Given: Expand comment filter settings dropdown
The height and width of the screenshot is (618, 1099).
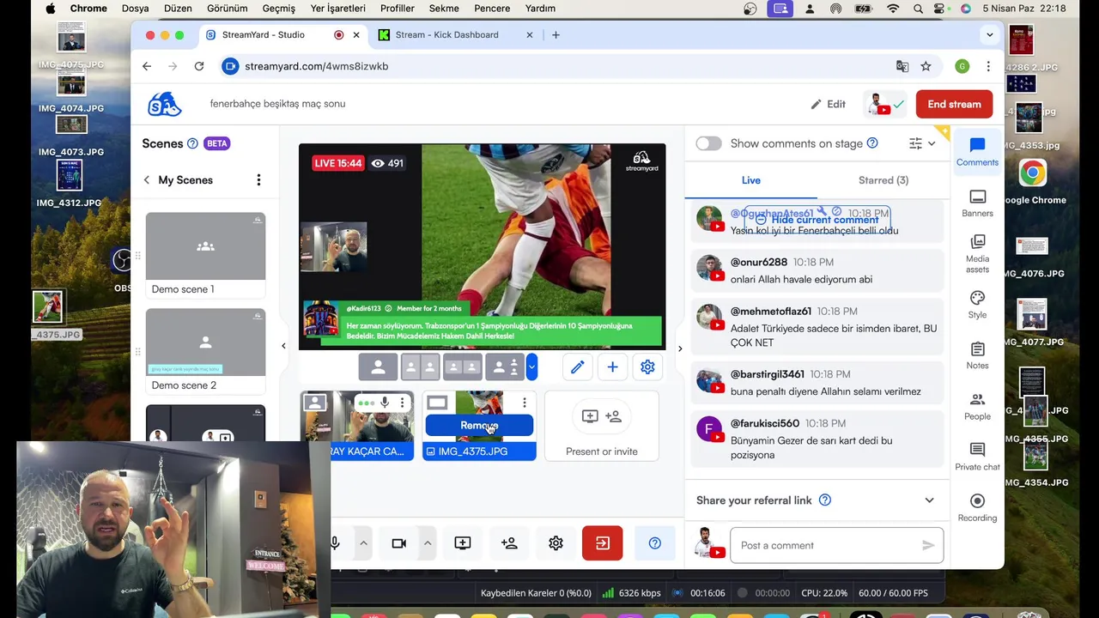Looking at the screenshot, I should [x=922, y=143].
